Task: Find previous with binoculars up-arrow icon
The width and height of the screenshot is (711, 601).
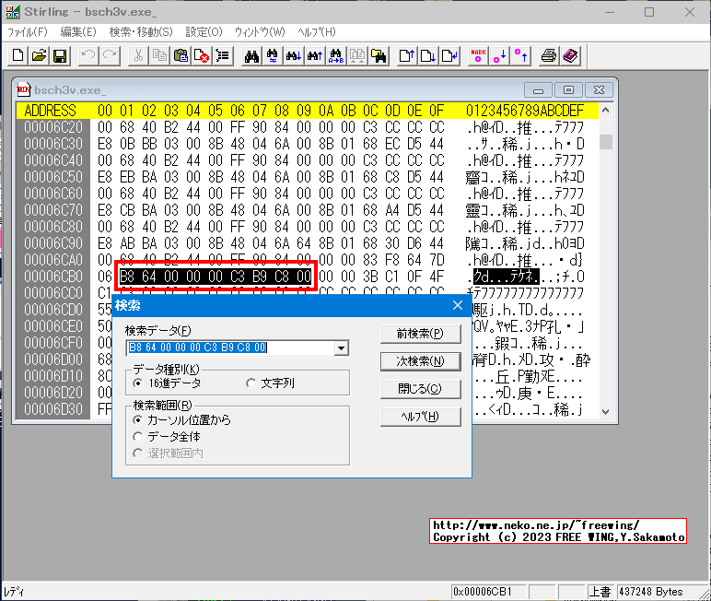Action: 315,56
